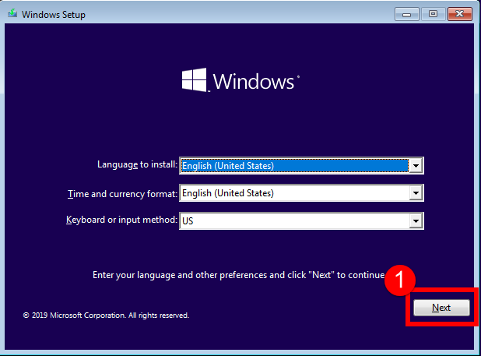
Task: Open the Keyboard or input method dropdown arrow
Action: pos(416,220)
